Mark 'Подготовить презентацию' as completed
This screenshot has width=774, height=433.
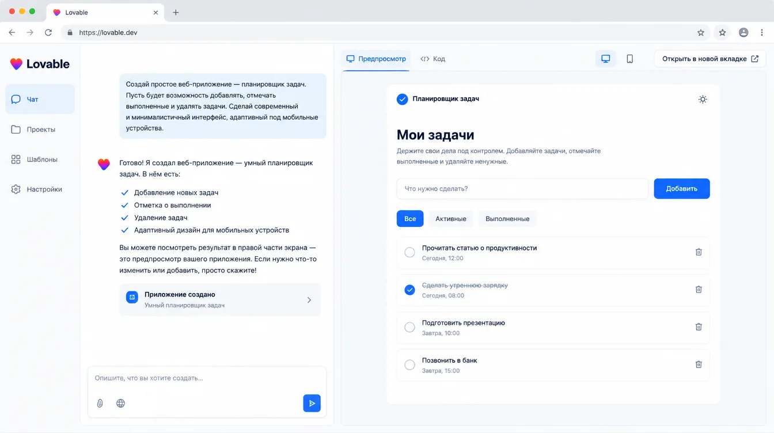tap(409, 327)
